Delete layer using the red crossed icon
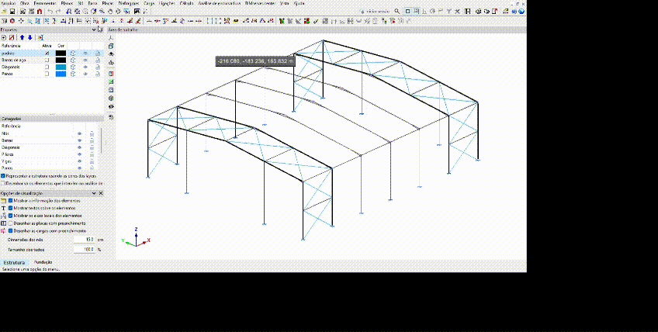This screenshot has width=658, height=332. point(12,37)
